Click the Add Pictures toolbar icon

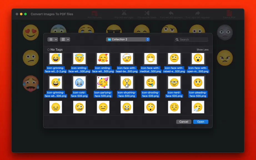pos(94,13)
